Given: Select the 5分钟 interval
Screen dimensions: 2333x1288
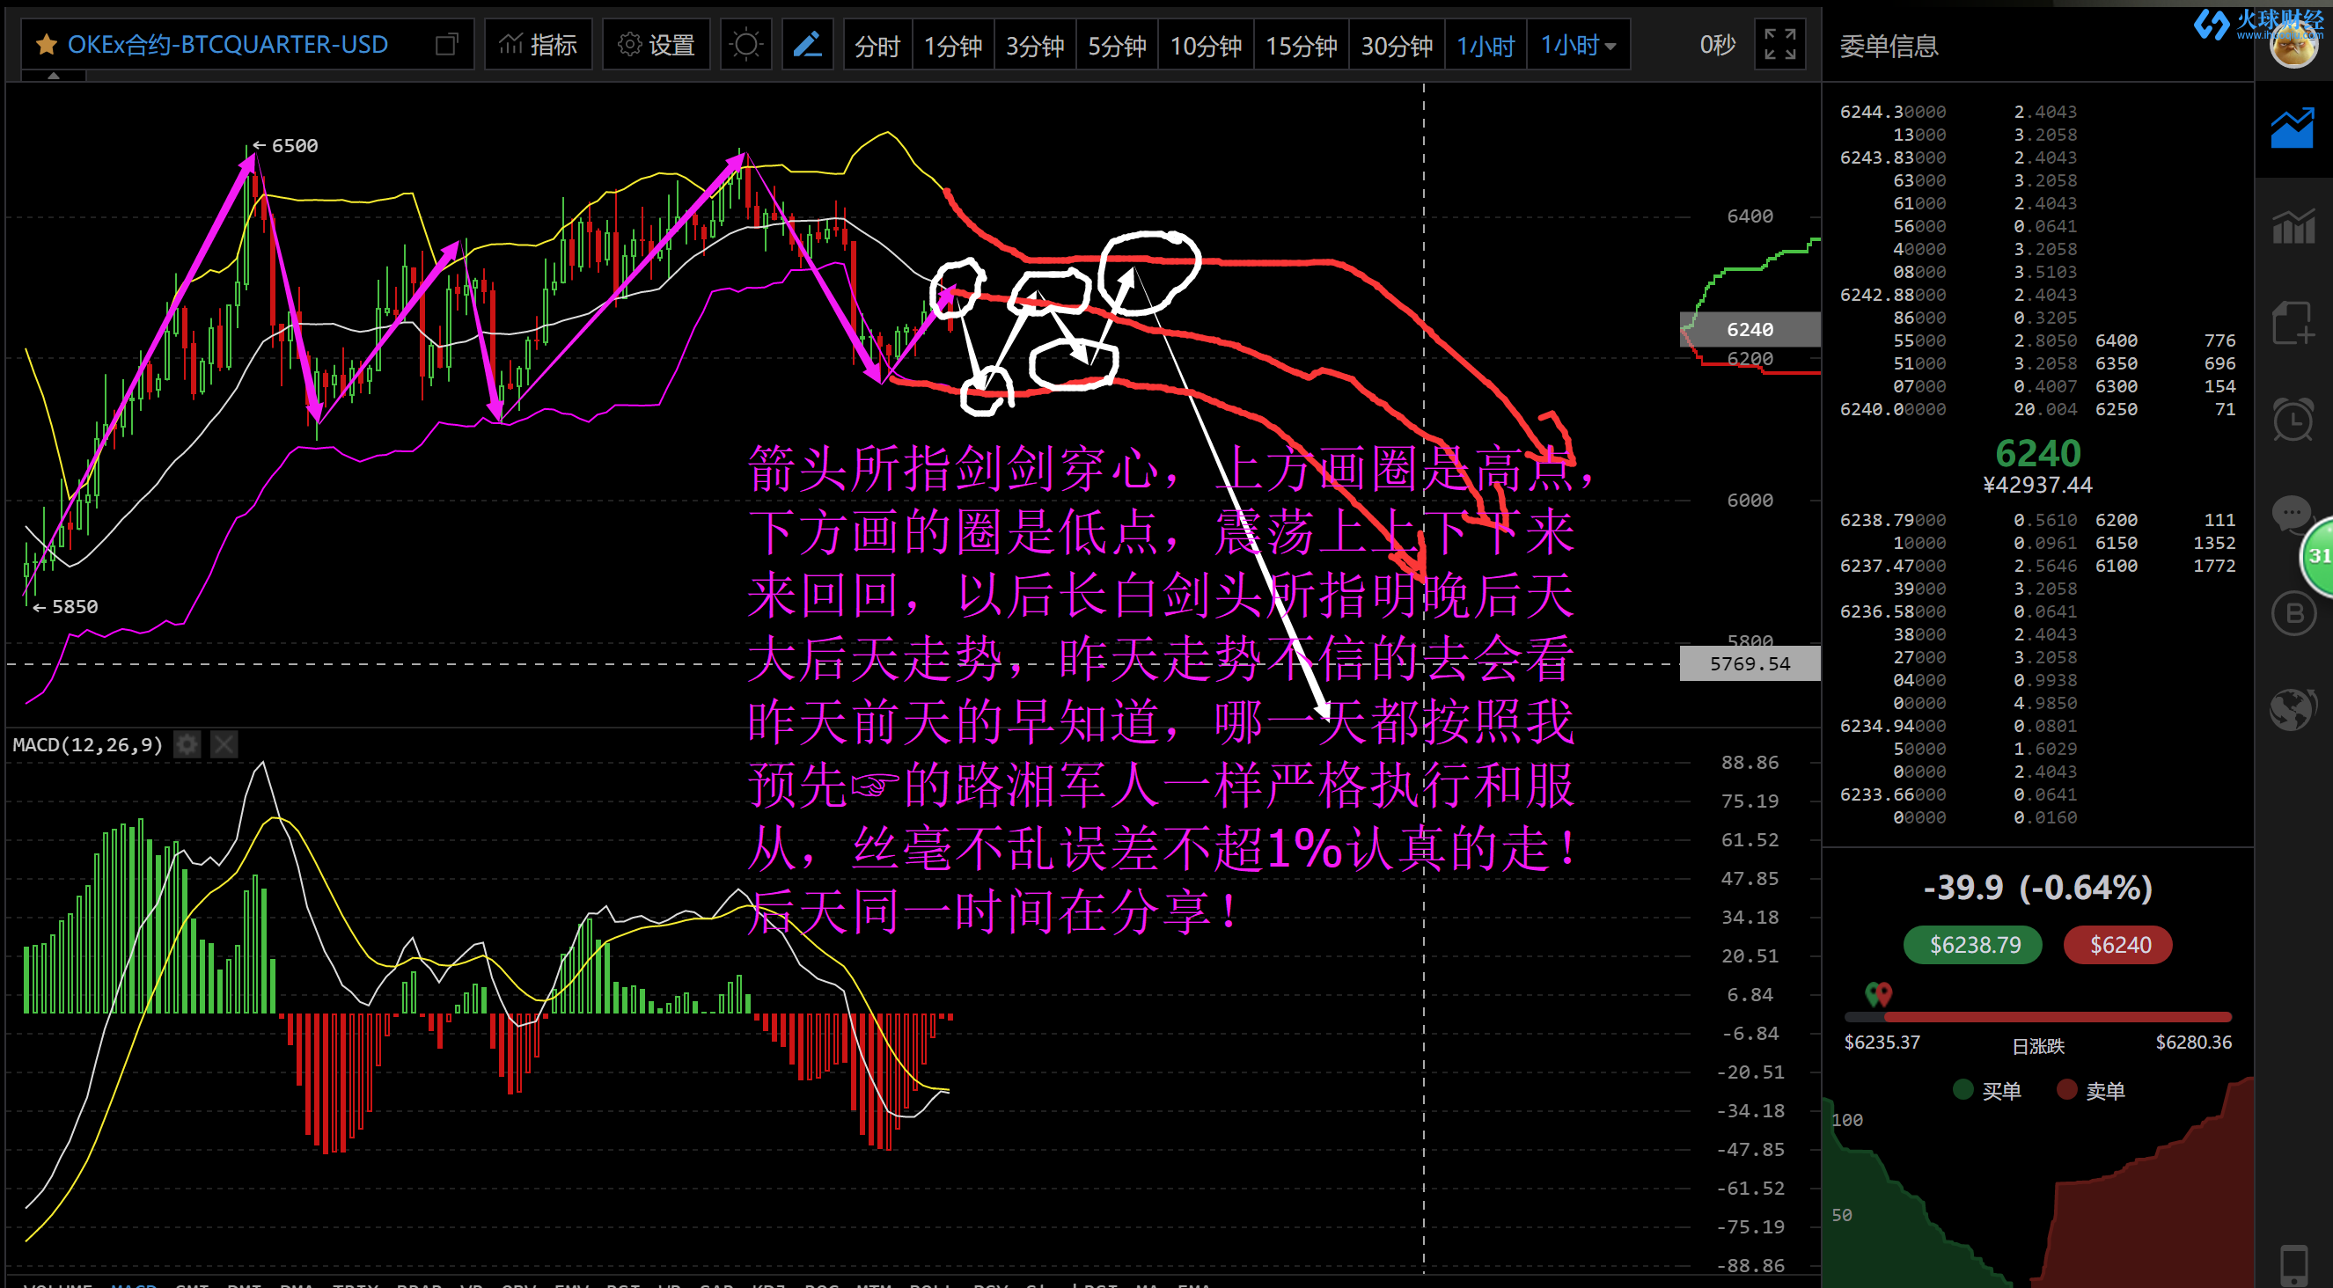Looking at the screenshot, I should coord(1117,45).
